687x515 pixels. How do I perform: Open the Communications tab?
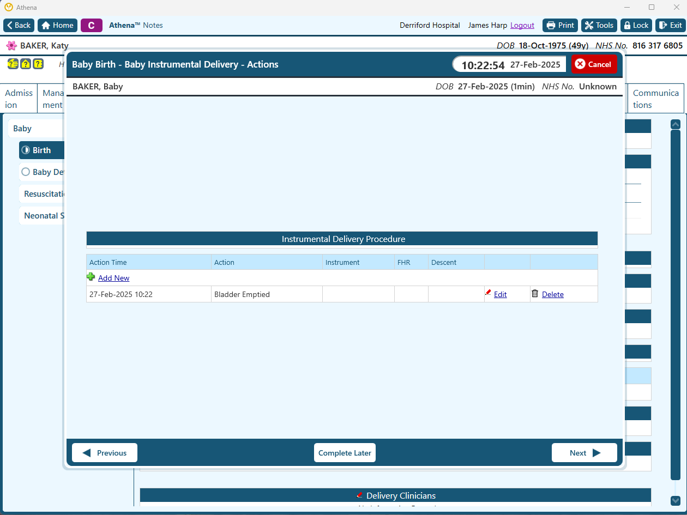tap(656, 99)
